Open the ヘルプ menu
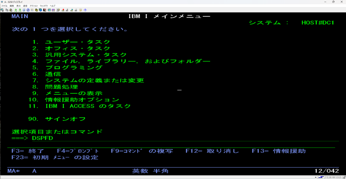The image size is (346, 179). (x=53, y=6)
